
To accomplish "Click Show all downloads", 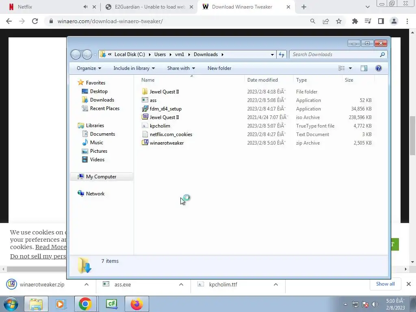I will pos(385,284).
